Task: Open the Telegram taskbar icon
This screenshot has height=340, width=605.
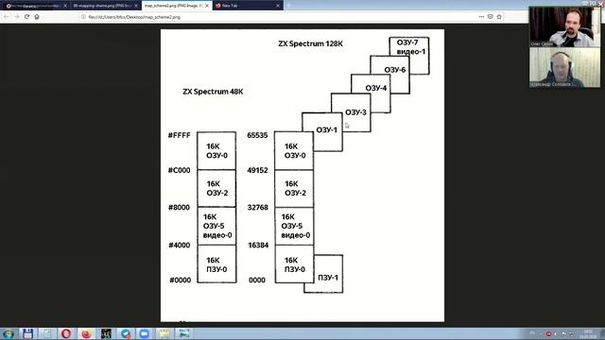Action: coord(126,333)
